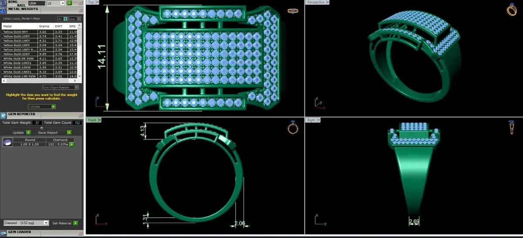The image size is (523, 238).
Task: Select the White Gold:14K PdW row
Action: pos(40,76)
